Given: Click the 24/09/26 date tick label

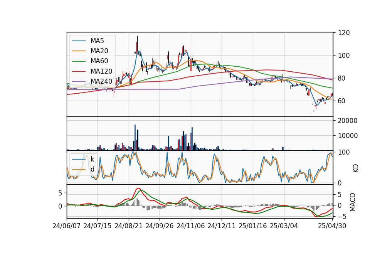Looking at the screenshot, I should pyautogui.click(x=159, y=226).
